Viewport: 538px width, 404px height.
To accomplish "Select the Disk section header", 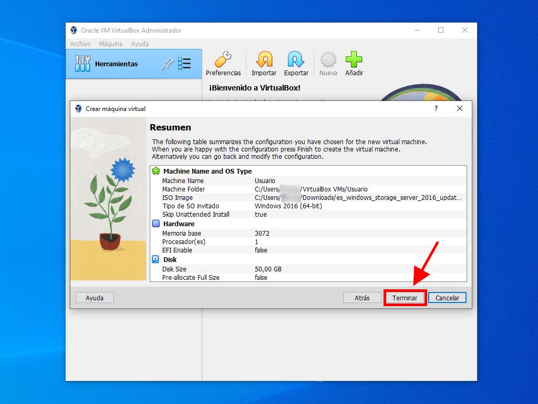I will (x=170, y=259).
